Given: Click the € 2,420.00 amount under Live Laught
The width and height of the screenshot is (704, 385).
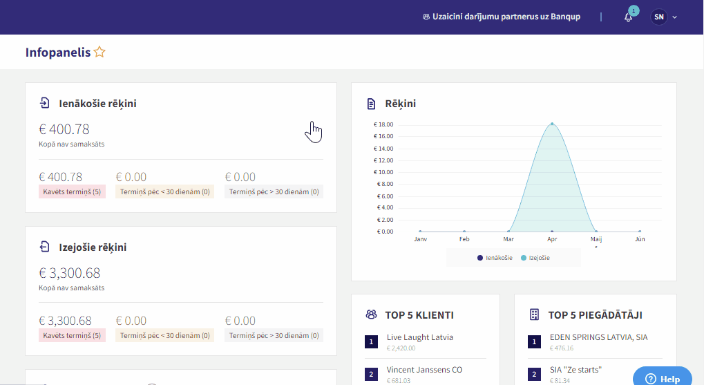Looking at the screenshot, I should (x=401, y=348).
